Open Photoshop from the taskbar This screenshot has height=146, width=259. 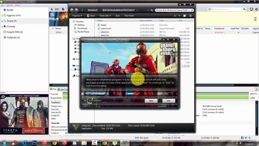(x=34, y=142)
